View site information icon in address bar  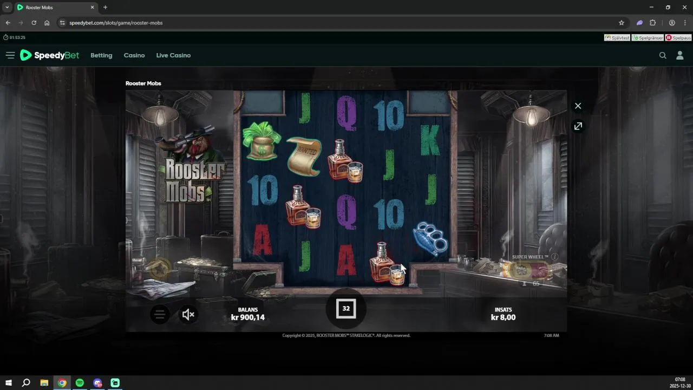[x=62, y=23]
